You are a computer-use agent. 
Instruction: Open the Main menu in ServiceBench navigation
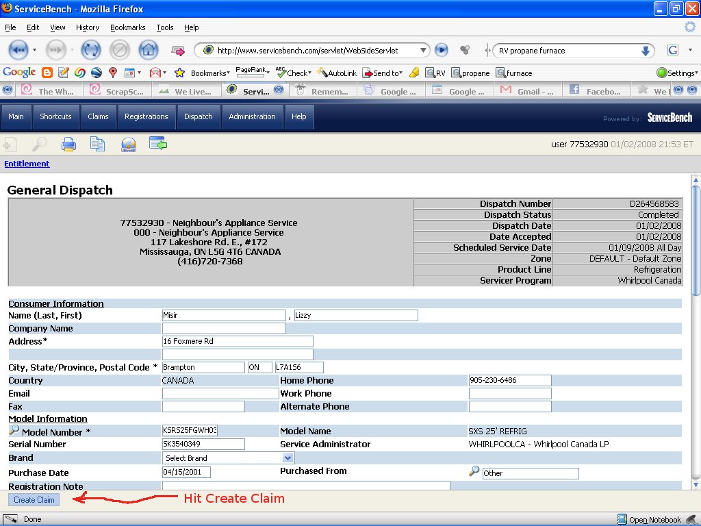coord(16,116)
